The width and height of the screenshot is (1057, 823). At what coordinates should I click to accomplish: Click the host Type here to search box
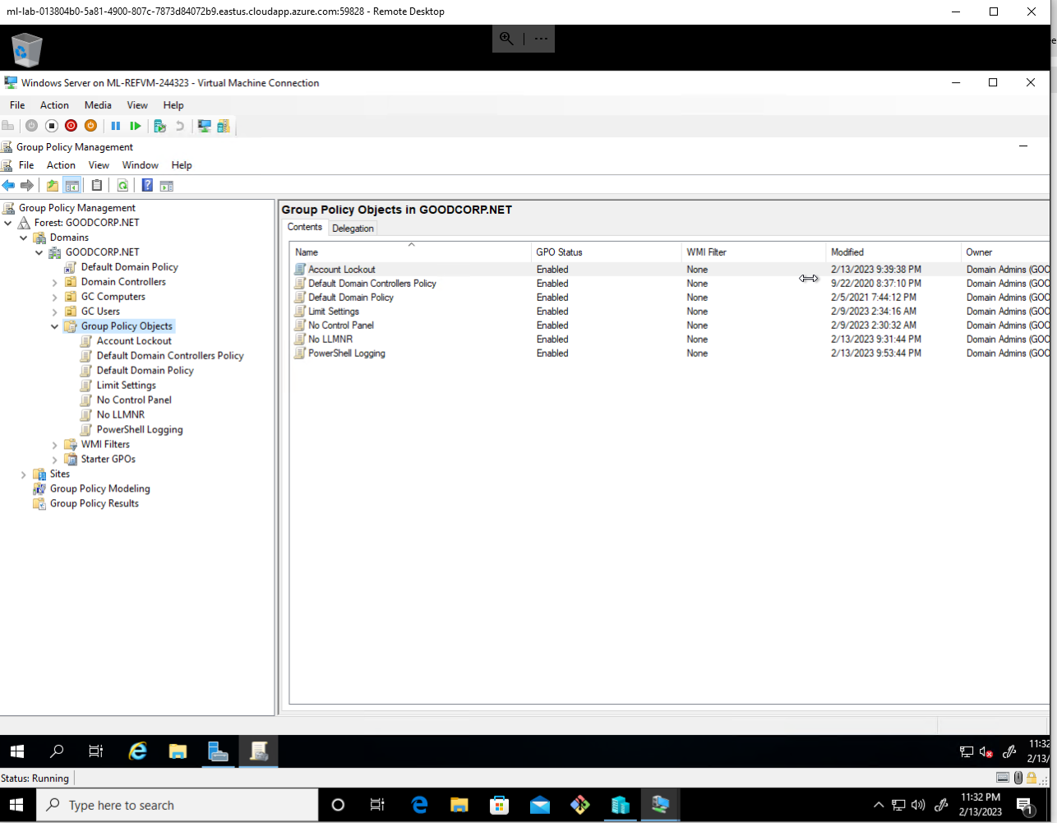[x=177, y=805]
